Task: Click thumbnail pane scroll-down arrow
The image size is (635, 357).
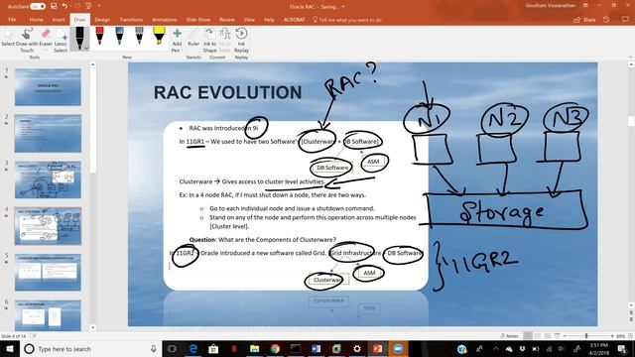Action: tap(92, 327)
